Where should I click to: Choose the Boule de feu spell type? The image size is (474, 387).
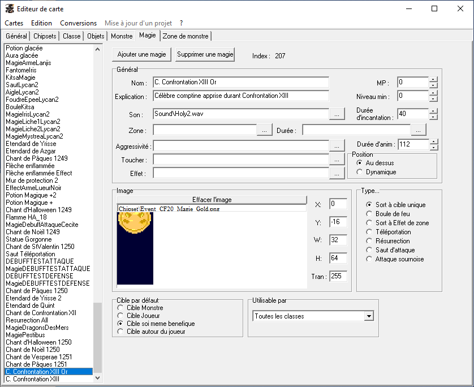coord(370,214)
